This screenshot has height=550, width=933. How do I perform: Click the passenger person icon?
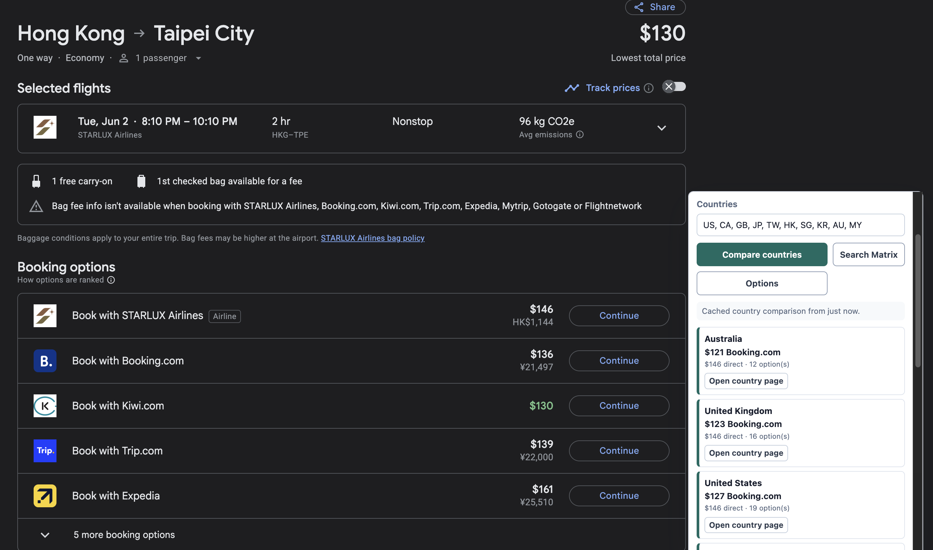[x=123, y=58]
